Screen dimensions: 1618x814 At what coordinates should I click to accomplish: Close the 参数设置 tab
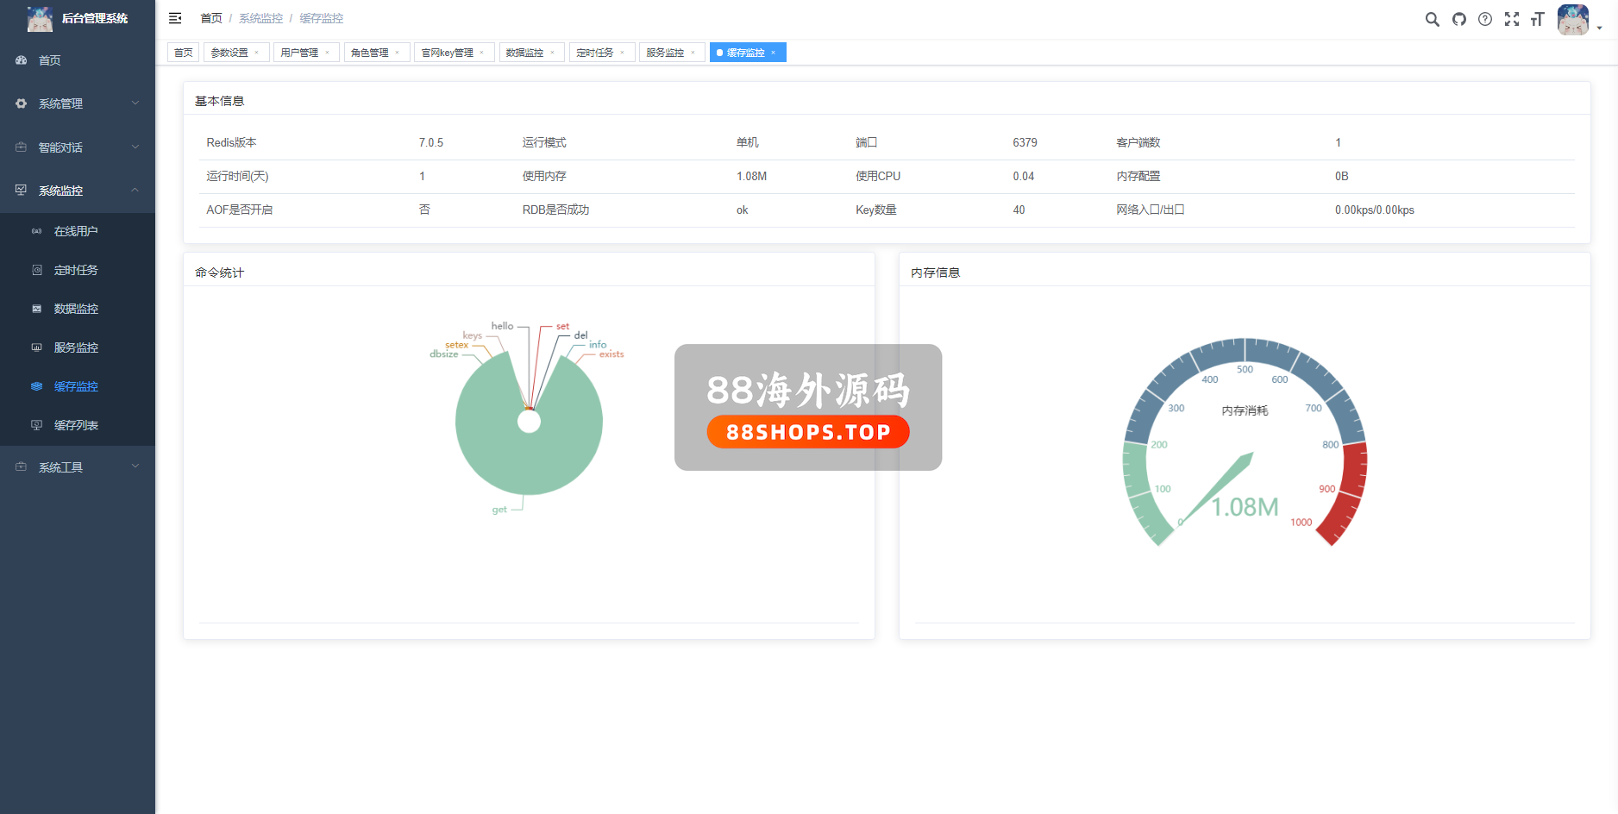point(257,53)
